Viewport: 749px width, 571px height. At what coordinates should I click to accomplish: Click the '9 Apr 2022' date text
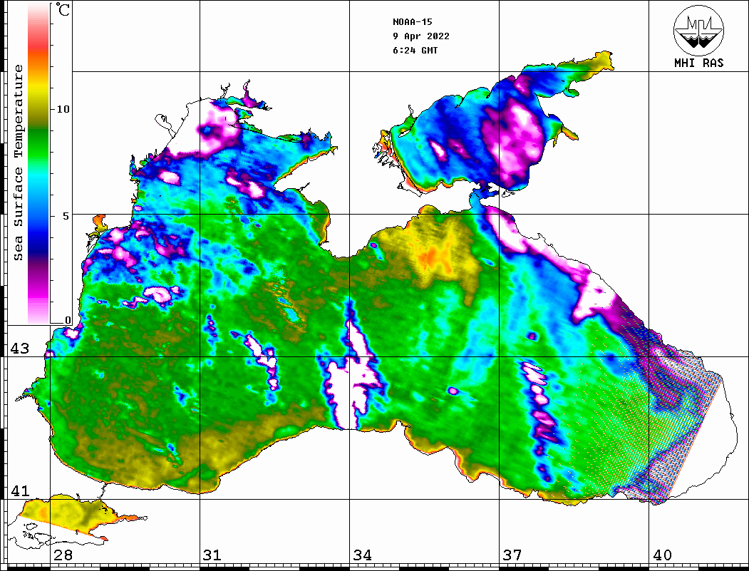pos(421,36)
